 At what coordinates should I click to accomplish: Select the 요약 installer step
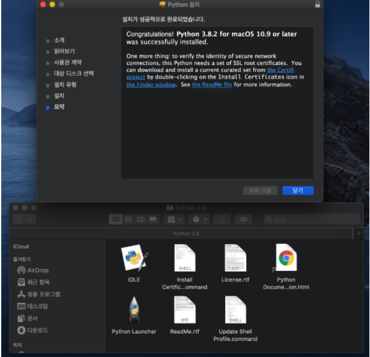coord(59,107)
